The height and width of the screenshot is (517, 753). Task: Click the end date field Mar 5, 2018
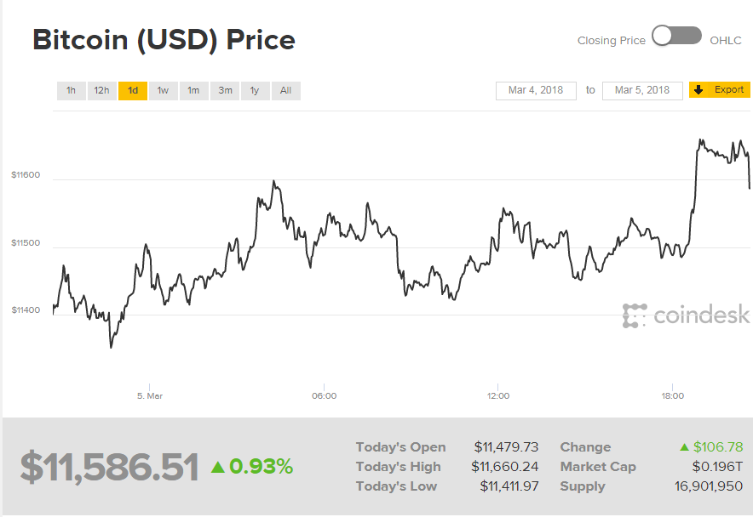[642, 90]
